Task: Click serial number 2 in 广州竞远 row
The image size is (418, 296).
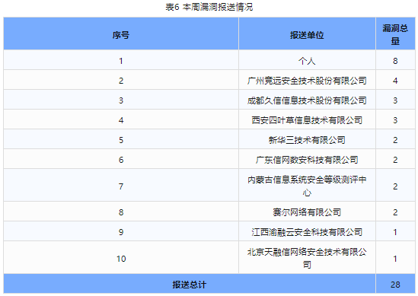Action: point(121,81)
